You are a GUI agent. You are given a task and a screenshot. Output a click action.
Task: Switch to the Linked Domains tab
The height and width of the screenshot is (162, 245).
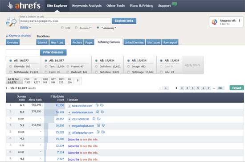134,42
